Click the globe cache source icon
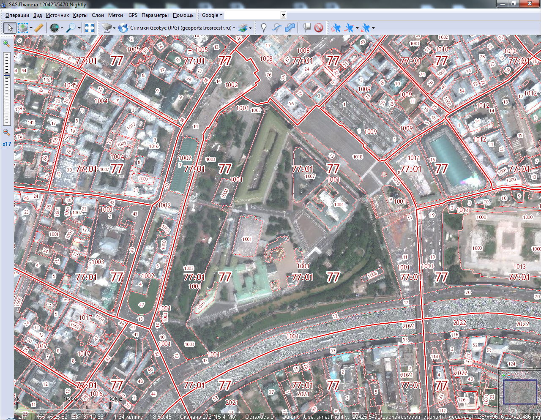The height and width of the screenshot is (420, 541). 54,28
